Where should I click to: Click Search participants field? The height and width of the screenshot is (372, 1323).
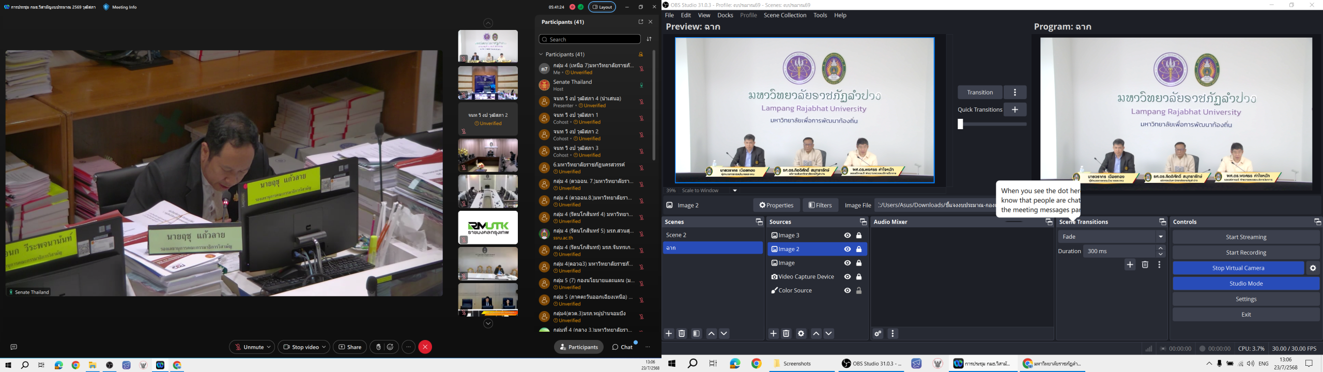(590, 39)
